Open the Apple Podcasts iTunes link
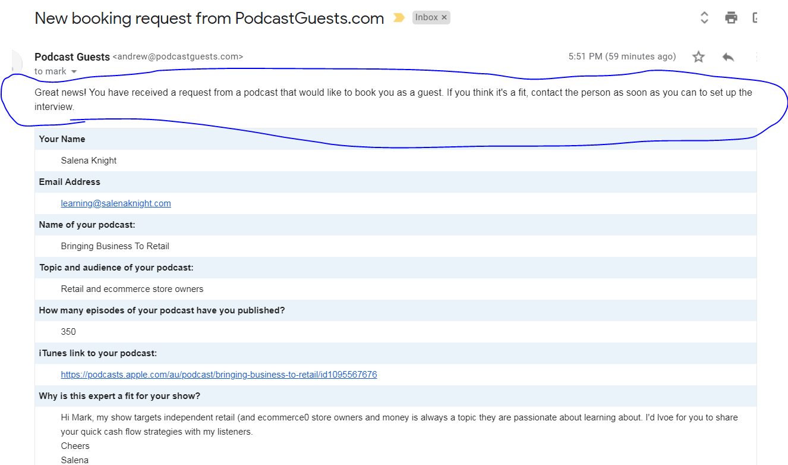 219,375
